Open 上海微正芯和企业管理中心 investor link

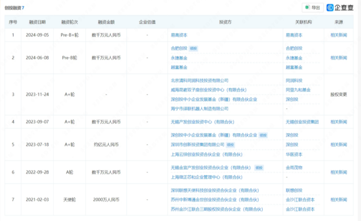[x=206, y=177]
